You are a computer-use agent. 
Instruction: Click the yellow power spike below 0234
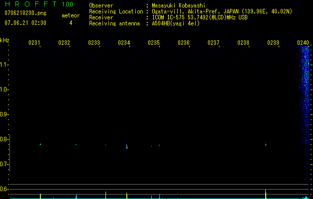pyautogui.click(x=127, y=196)
